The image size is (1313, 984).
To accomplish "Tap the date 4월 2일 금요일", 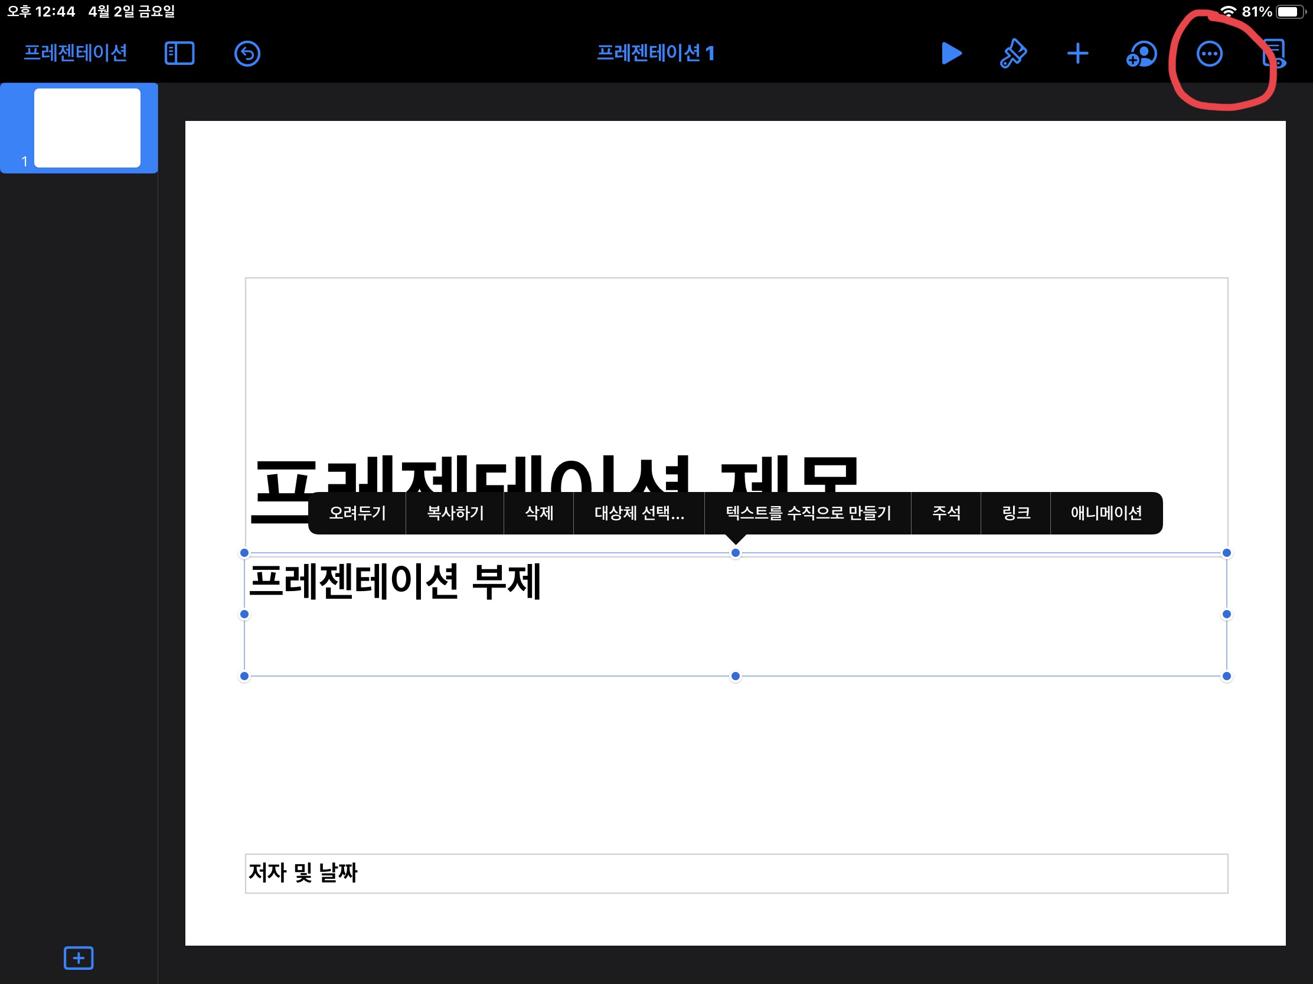I will (x=132, y=11).
